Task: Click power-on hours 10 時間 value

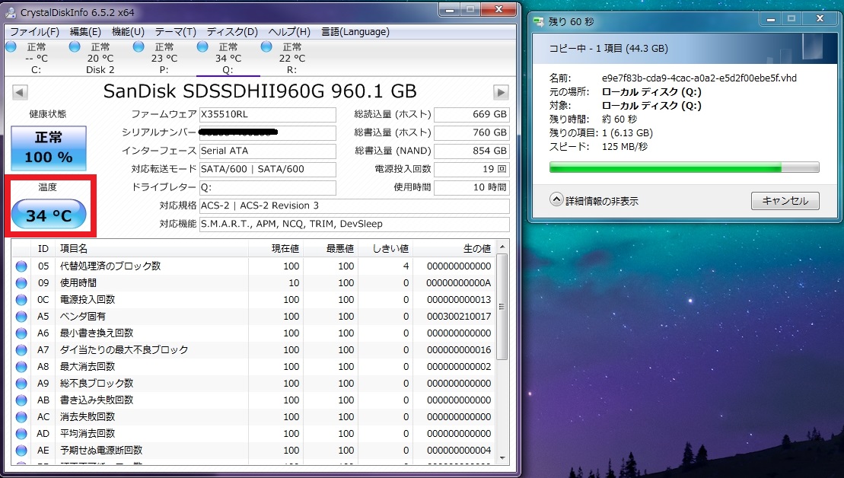Action: (x=472, y=187)
